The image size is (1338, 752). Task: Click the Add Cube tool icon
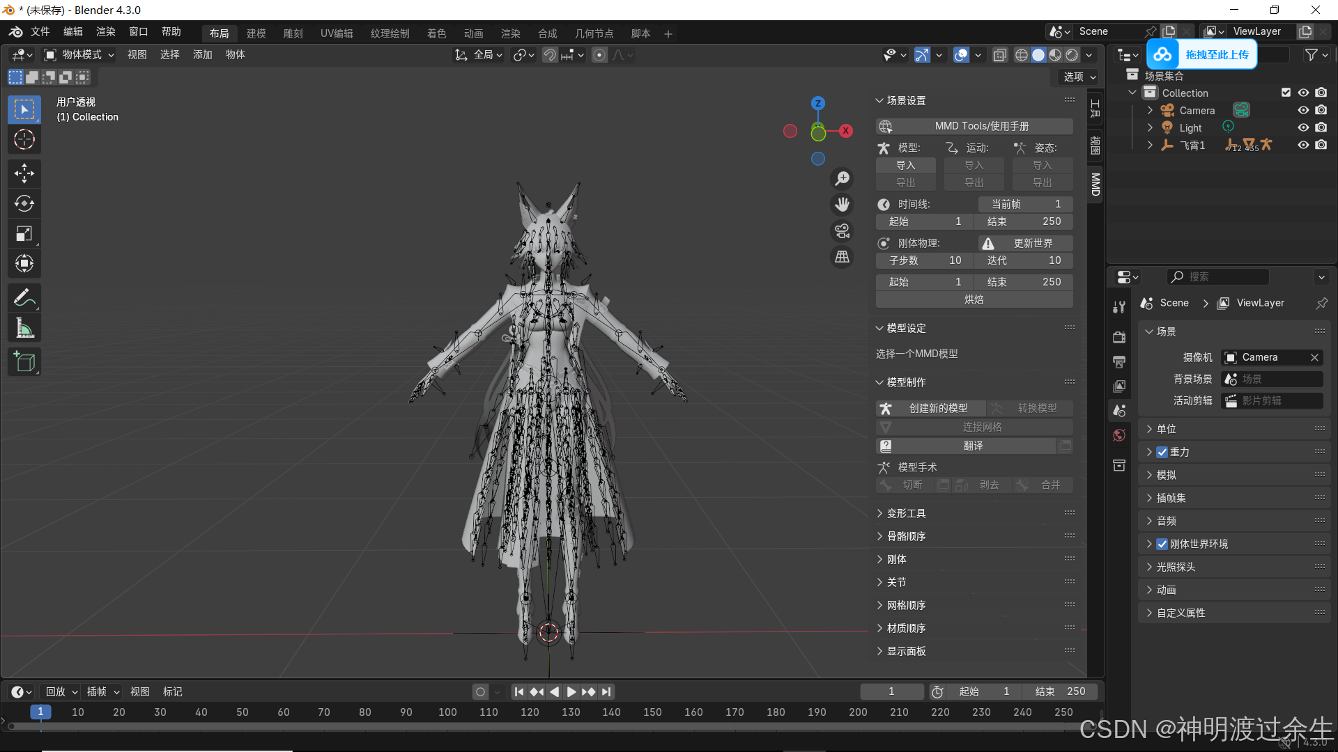[24, 362]
